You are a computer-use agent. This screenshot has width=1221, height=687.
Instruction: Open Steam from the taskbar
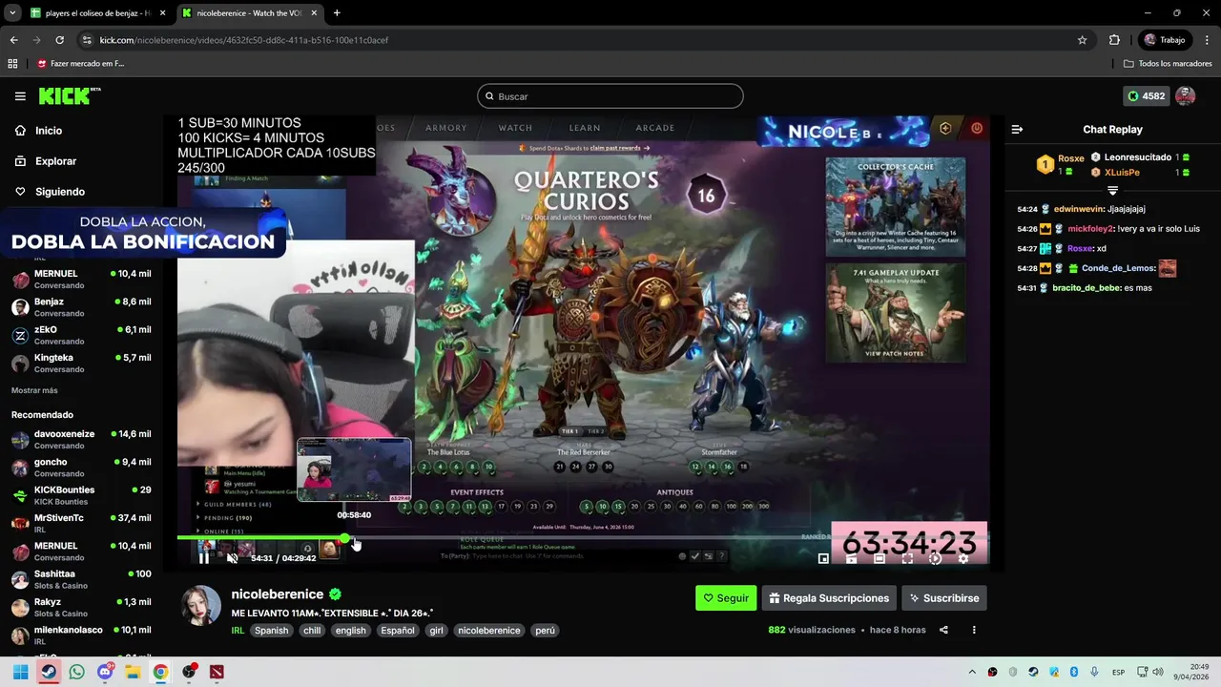(x=49, y=672)
